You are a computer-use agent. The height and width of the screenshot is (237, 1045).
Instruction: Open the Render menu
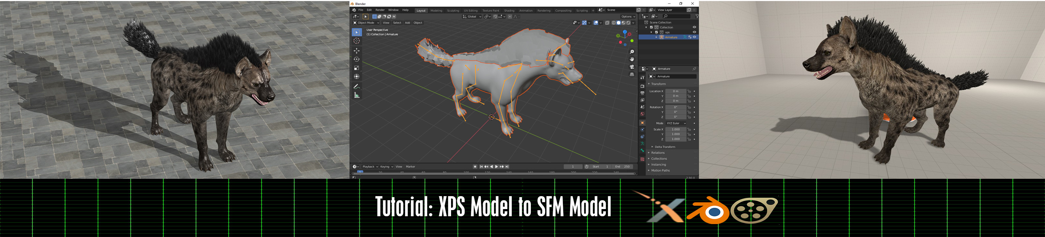pyautogui.click(x=380, y=10)
